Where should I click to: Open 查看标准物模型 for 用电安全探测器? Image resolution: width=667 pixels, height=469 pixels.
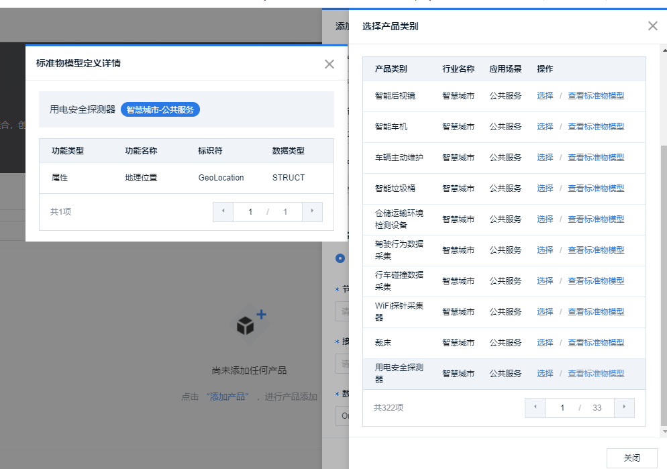pyautogui.click(x=596, y=374)
